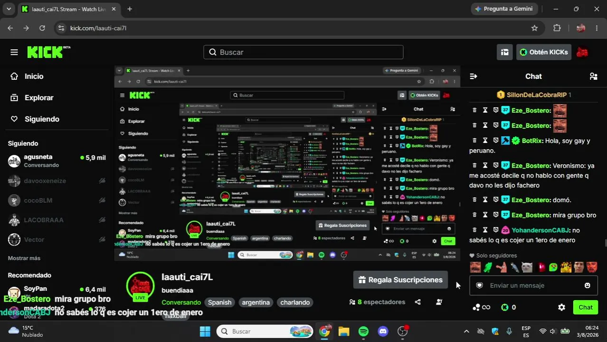
Task: Open the red profile avatar in Kick header
Action: (582, 52)
